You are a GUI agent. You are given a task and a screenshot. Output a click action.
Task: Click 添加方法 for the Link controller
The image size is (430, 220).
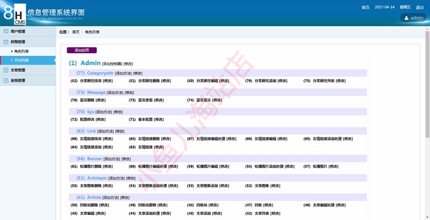105,131
